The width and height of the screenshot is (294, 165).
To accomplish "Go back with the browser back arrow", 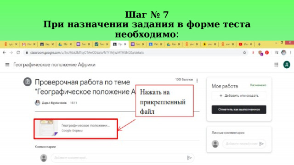I will pyautogui.click(x=4, y=53).
